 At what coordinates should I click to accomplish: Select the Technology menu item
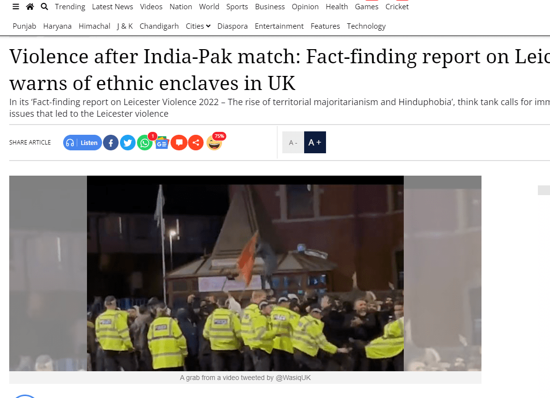click(366, 26)
